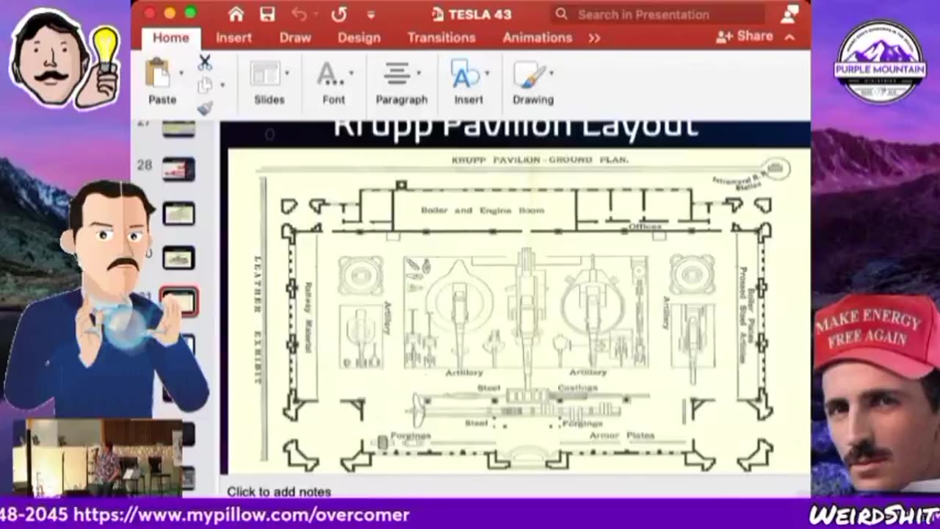
Task: Open the Copy dropdown arrow
Action: tap(222, 85)
